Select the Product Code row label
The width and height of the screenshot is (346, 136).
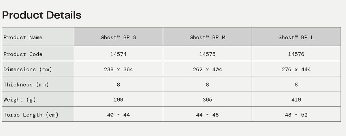click(23, 54)
